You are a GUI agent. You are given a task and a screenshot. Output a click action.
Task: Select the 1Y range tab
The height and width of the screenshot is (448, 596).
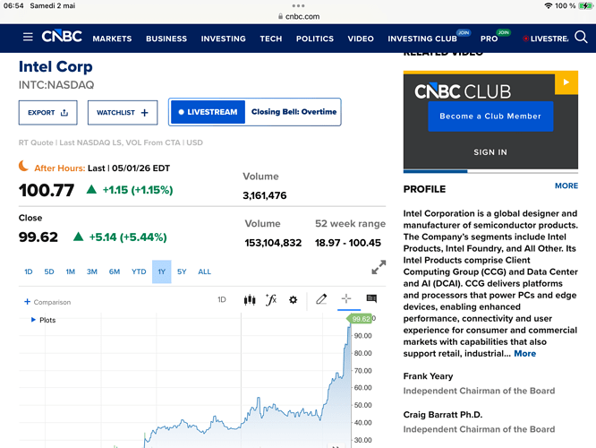point(162,271)
